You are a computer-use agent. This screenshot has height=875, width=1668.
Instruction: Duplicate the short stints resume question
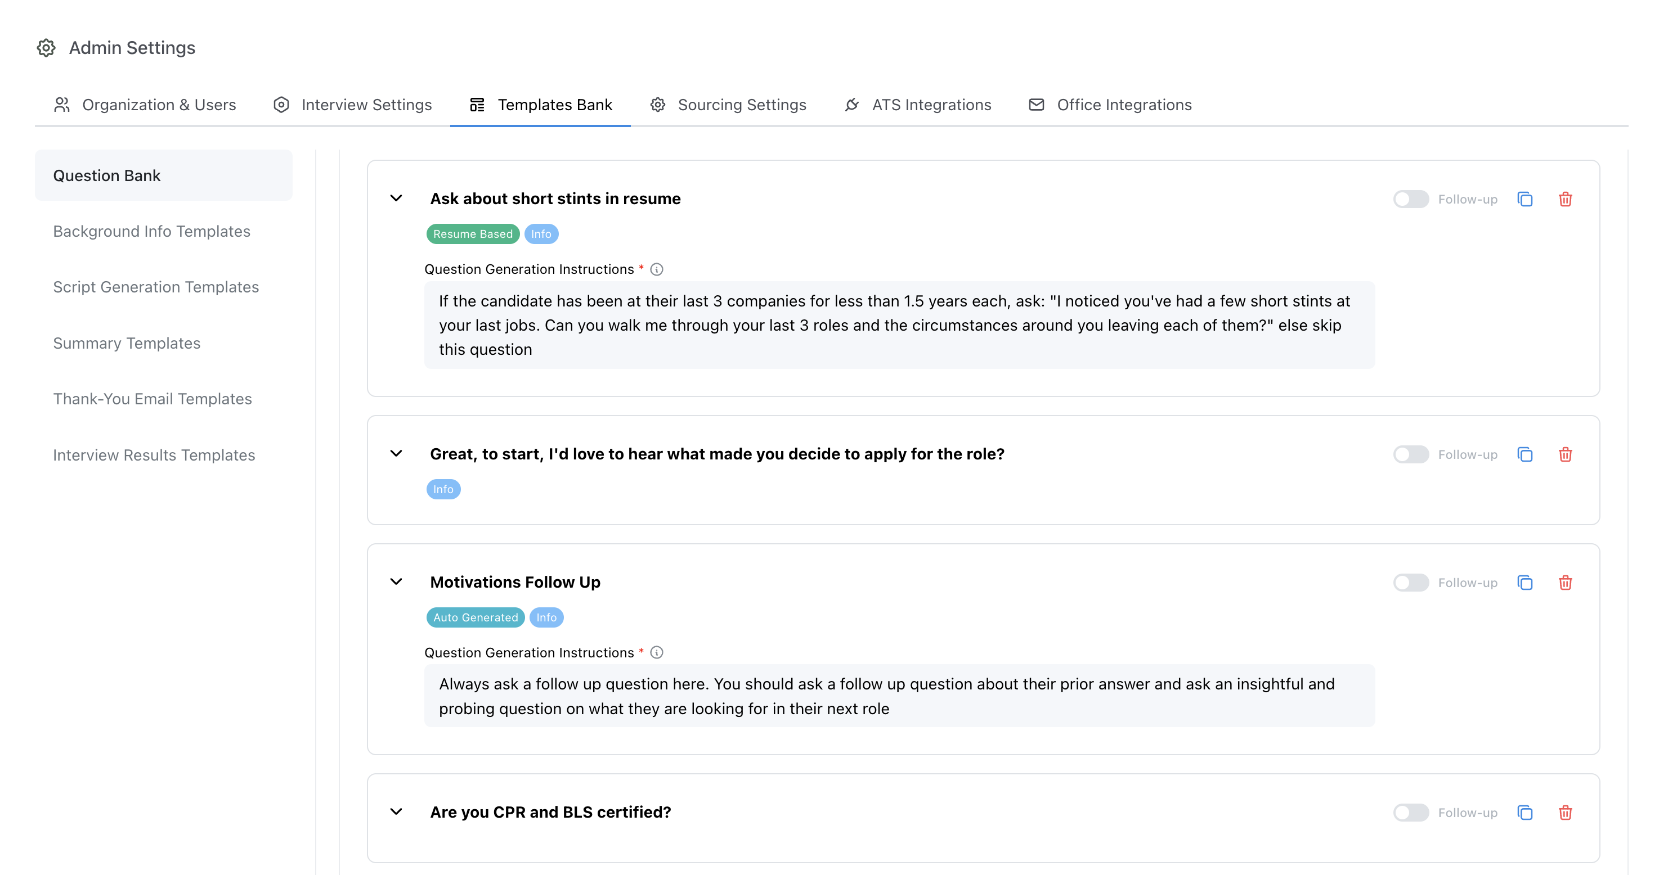1525,199
